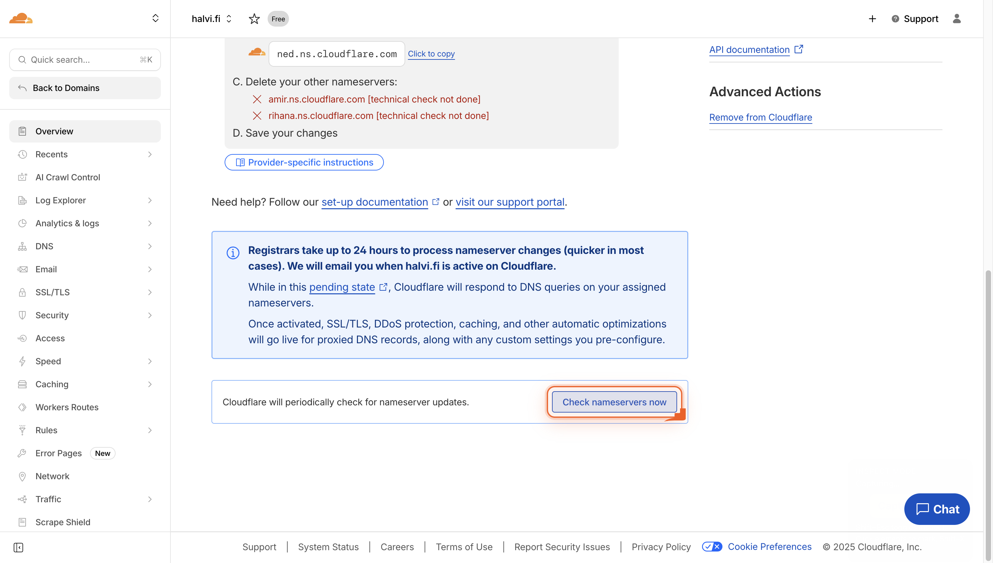Focus the Quick search input field
This screenshot has width=993, height=563.
(x=77, y=59)
